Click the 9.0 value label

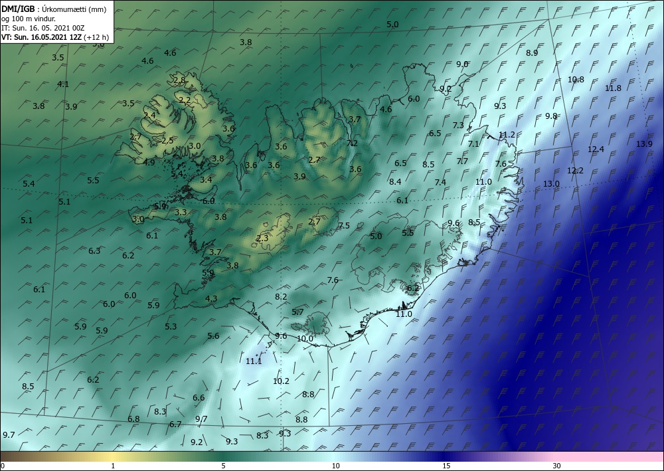tap(462, 64)
